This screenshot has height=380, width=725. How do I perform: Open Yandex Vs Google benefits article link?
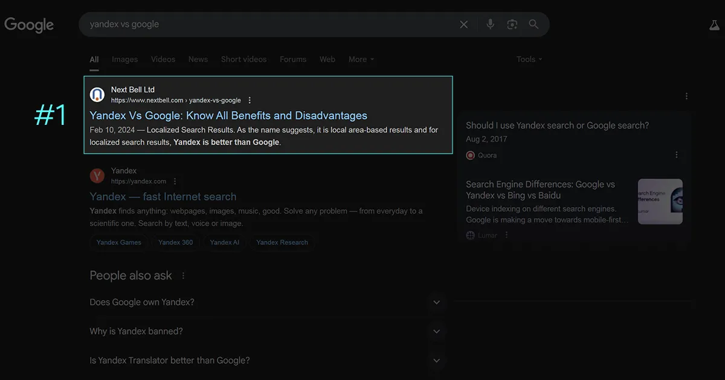pyautogui.click(x=228, y=115)
